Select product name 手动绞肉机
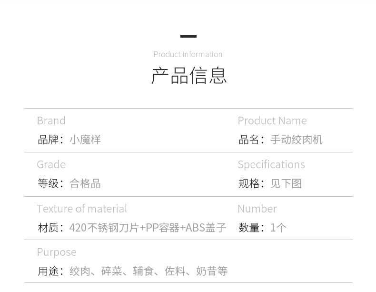376x292 pixels. pyautogui.click(x=297, y=140)
